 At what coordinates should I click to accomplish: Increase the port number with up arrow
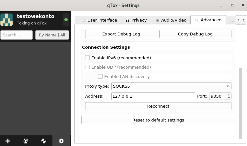point(229,94)
